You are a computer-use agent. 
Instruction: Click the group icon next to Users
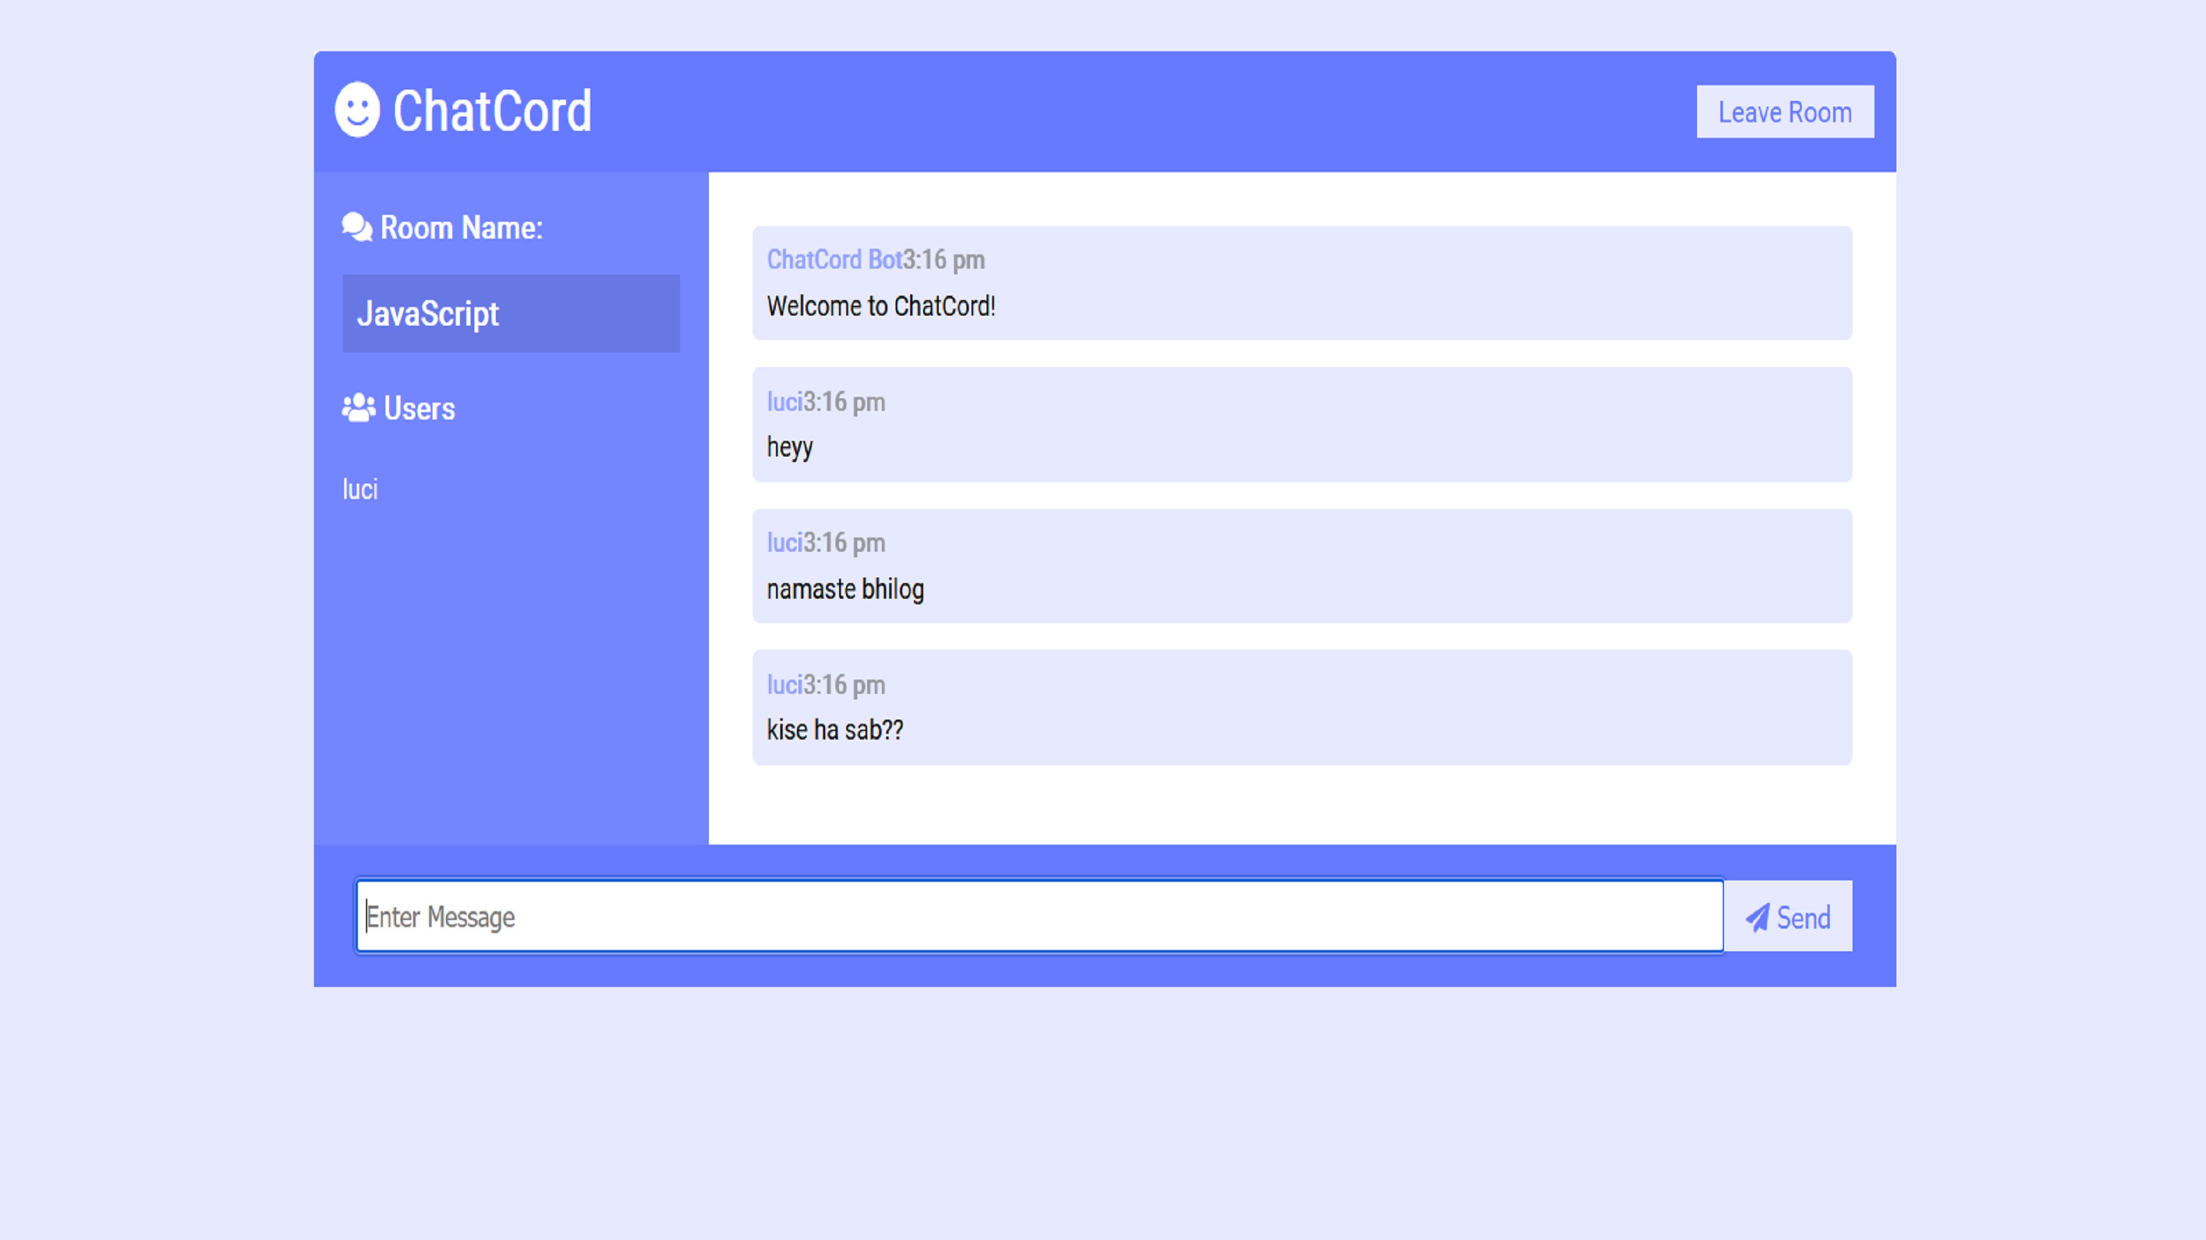pos(358,408)
